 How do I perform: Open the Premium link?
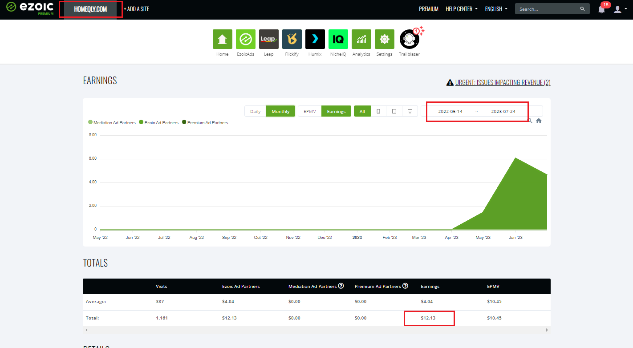(x=429, y=9)
